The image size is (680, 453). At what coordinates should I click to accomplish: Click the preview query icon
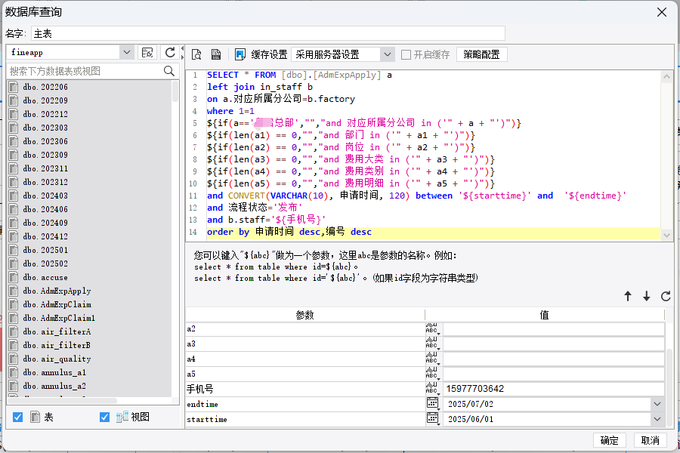point(196,54)
